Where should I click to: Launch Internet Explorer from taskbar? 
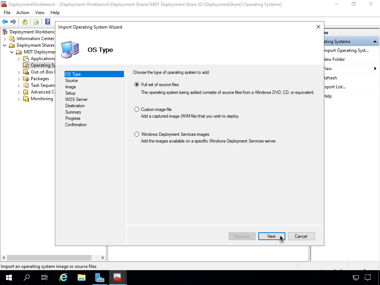point(63,278)
